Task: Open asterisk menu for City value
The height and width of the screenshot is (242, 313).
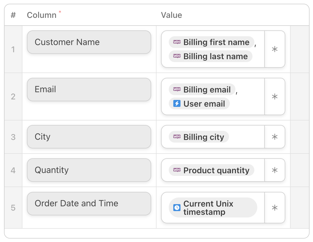Action: pos(275,137)
